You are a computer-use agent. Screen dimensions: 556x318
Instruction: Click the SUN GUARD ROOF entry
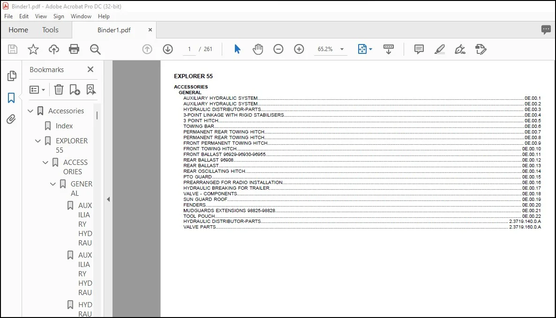click(205, 200)
